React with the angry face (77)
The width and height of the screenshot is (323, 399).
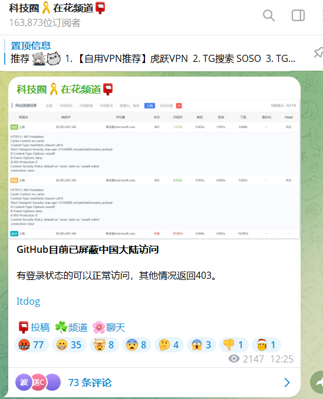coord(31,345)
